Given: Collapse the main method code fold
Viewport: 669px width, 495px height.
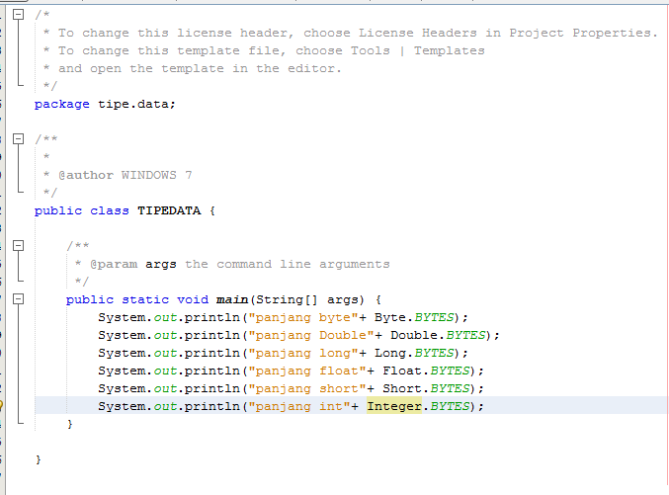Looking at the screenshot, I should point(18,298).
